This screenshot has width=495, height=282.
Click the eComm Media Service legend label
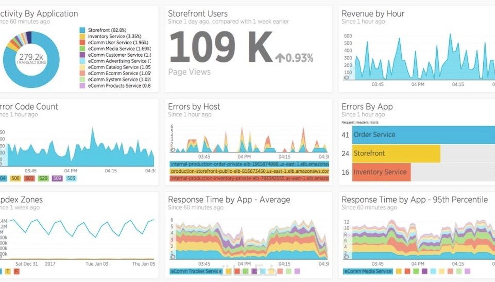pyautogui.click(x=368, y=271)
